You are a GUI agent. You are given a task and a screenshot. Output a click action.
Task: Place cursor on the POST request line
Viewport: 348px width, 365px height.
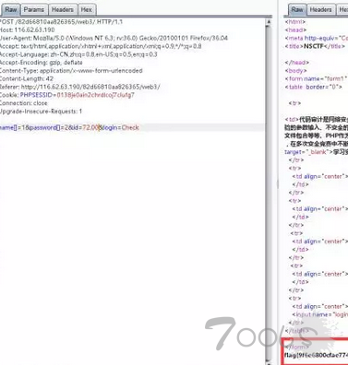click(61, 22)
